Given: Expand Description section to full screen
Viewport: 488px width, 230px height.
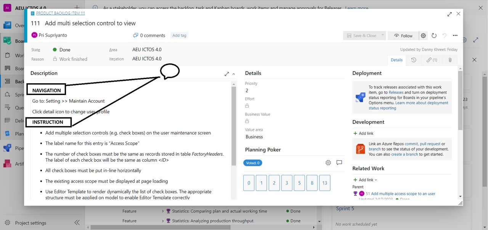Looking at the screenshot, I should point(227,74).
